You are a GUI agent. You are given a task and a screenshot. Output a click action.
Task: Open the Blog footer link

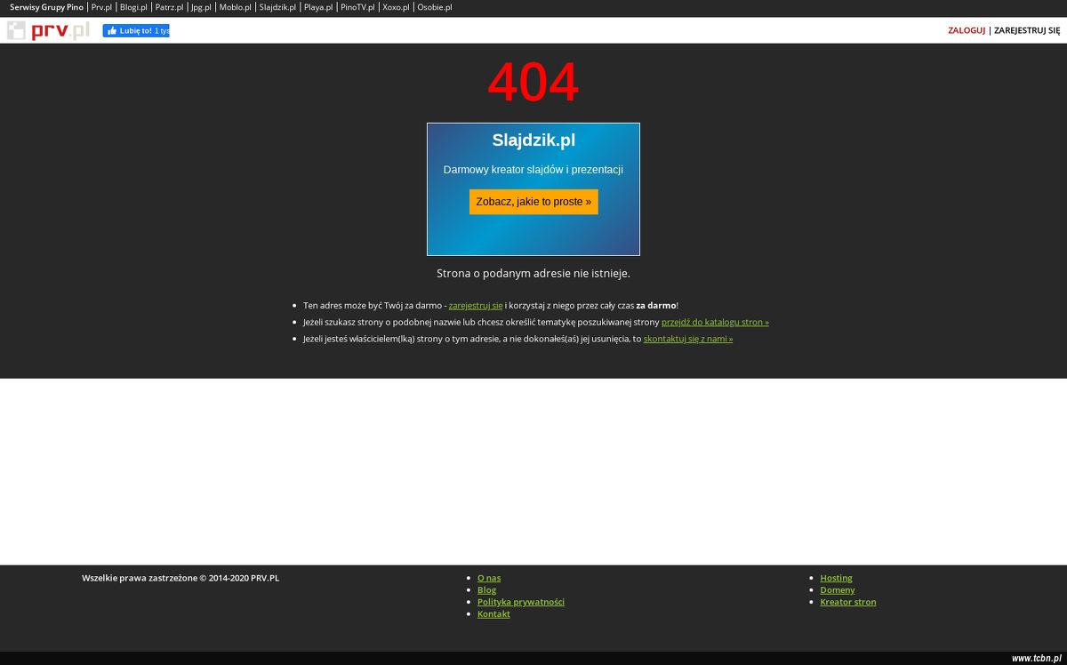pyautogui.click(x=486, y=589)
